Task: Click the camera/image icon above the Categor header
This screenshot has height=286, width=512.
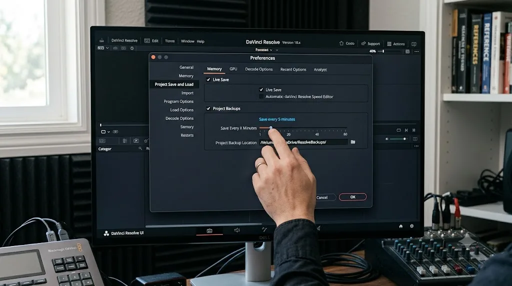Action: coord(136,140)
